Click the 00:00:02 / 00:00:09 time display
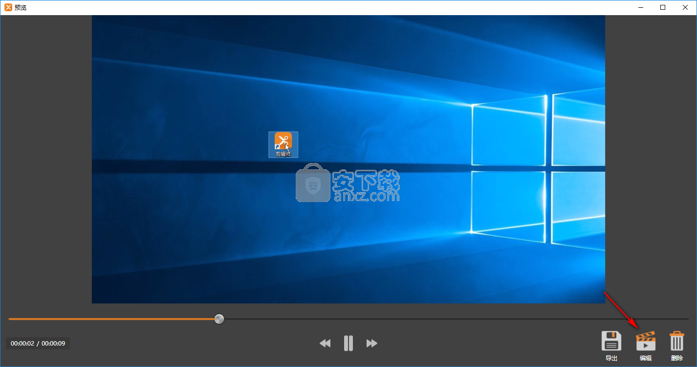697x367 pixels. point(38,343)
